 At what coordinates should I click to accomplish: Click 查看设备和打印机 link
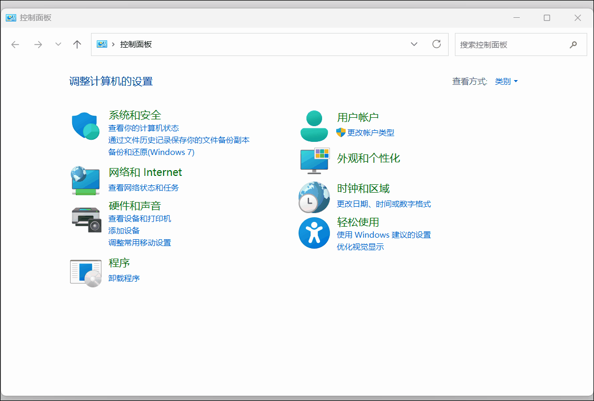pos(140,219)
